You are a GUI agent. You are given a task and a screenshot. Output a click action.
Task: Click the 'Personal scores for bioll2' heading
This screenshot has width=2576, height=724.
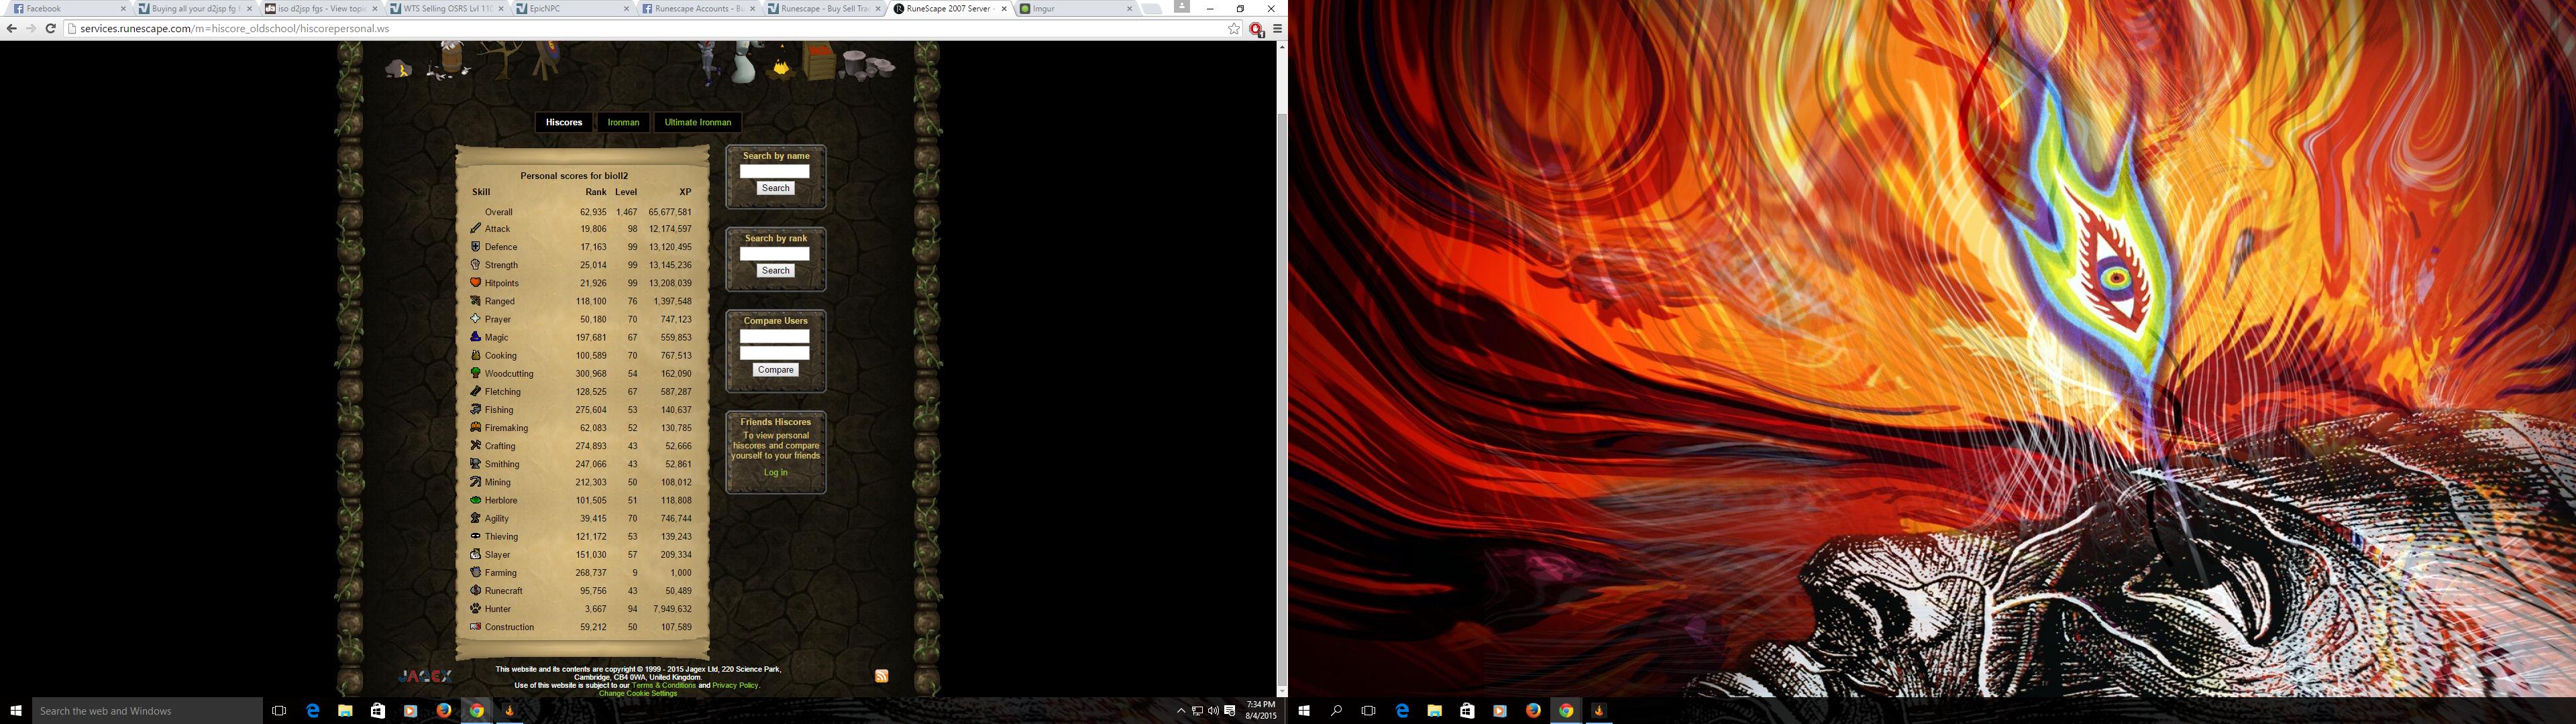(574, 176)
